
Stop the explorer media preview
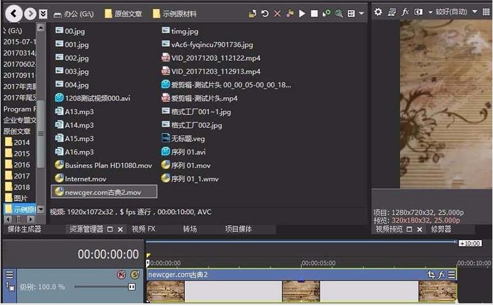pyautogui.click(x=314, y=14)
